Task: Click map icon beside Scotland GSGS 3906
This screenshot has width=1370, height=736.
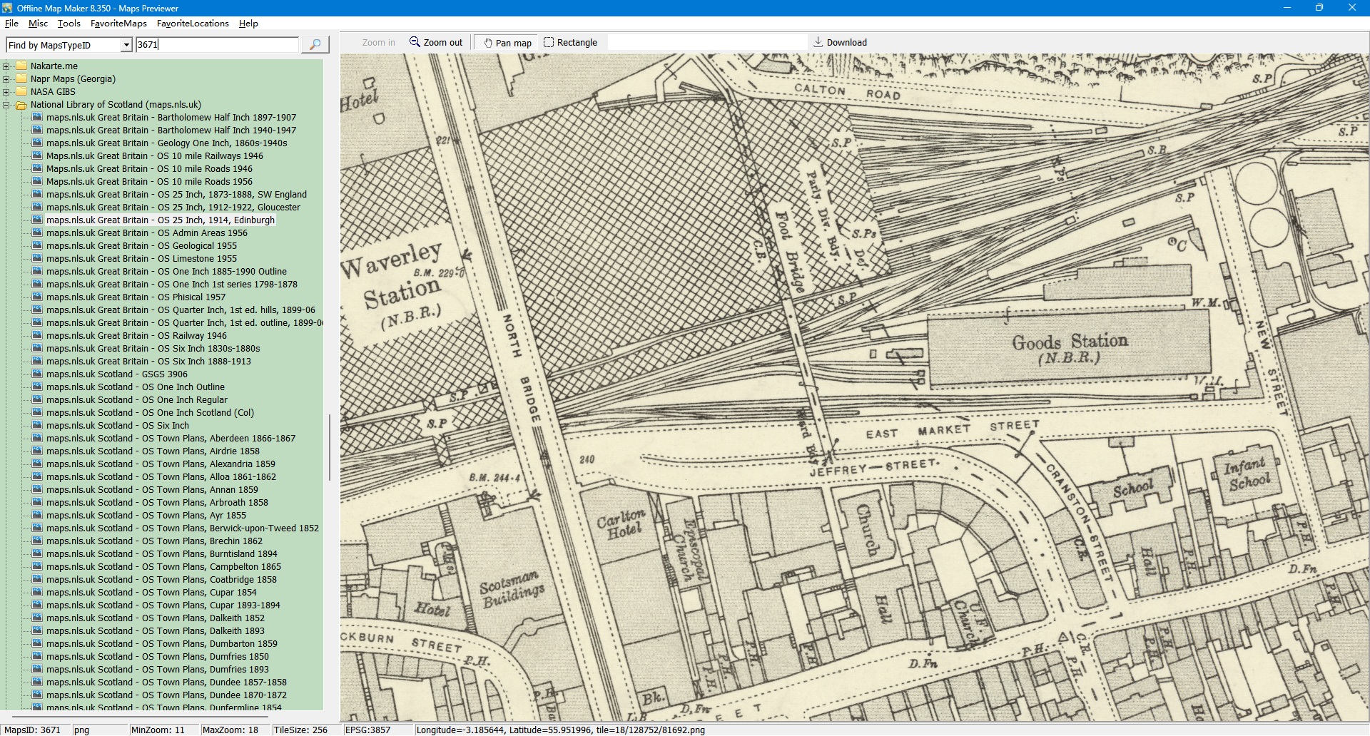Action: pos(37,374)
